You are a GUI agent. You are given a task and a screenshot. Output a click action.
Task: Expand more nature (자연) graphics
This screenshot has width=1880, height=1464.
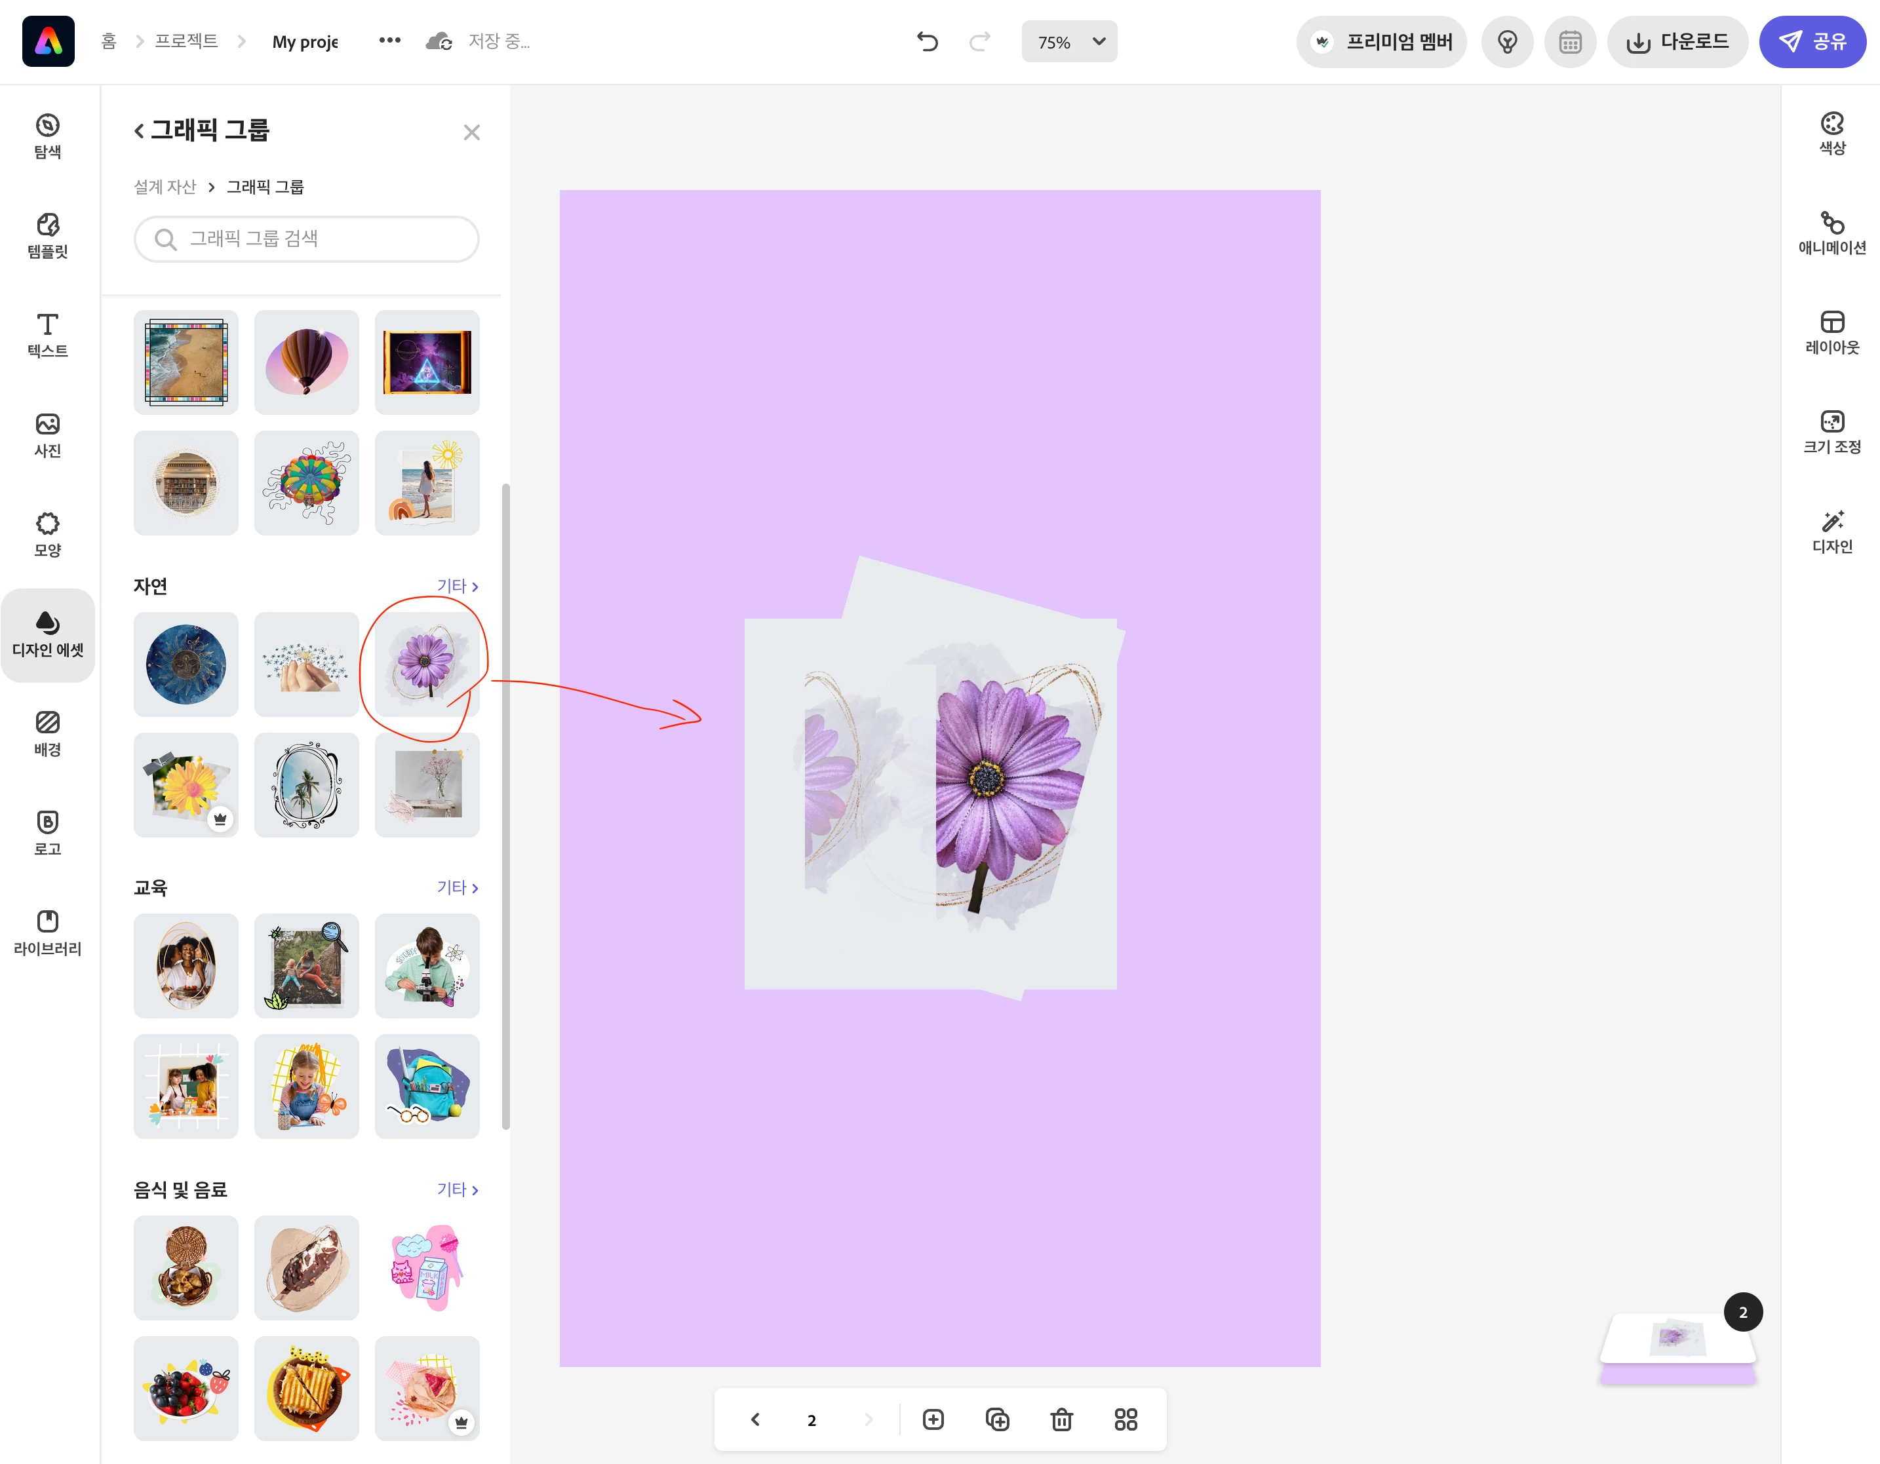[x=457, y=586]
